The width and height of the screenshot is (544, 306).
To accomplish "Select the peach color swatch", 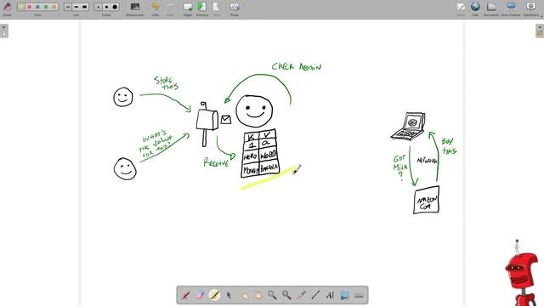I will tap(54, 7).
